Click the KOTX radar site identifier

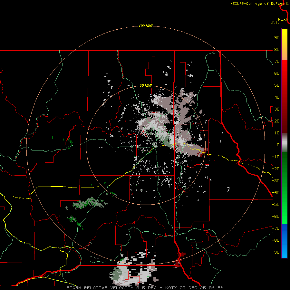171,288
